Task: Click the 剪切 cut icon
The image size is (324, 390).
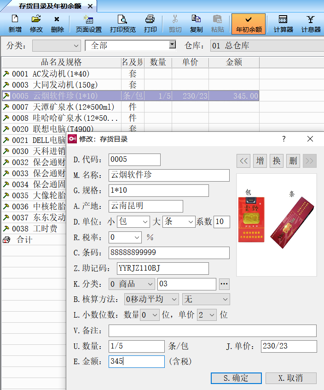Action: pos(175,24)
